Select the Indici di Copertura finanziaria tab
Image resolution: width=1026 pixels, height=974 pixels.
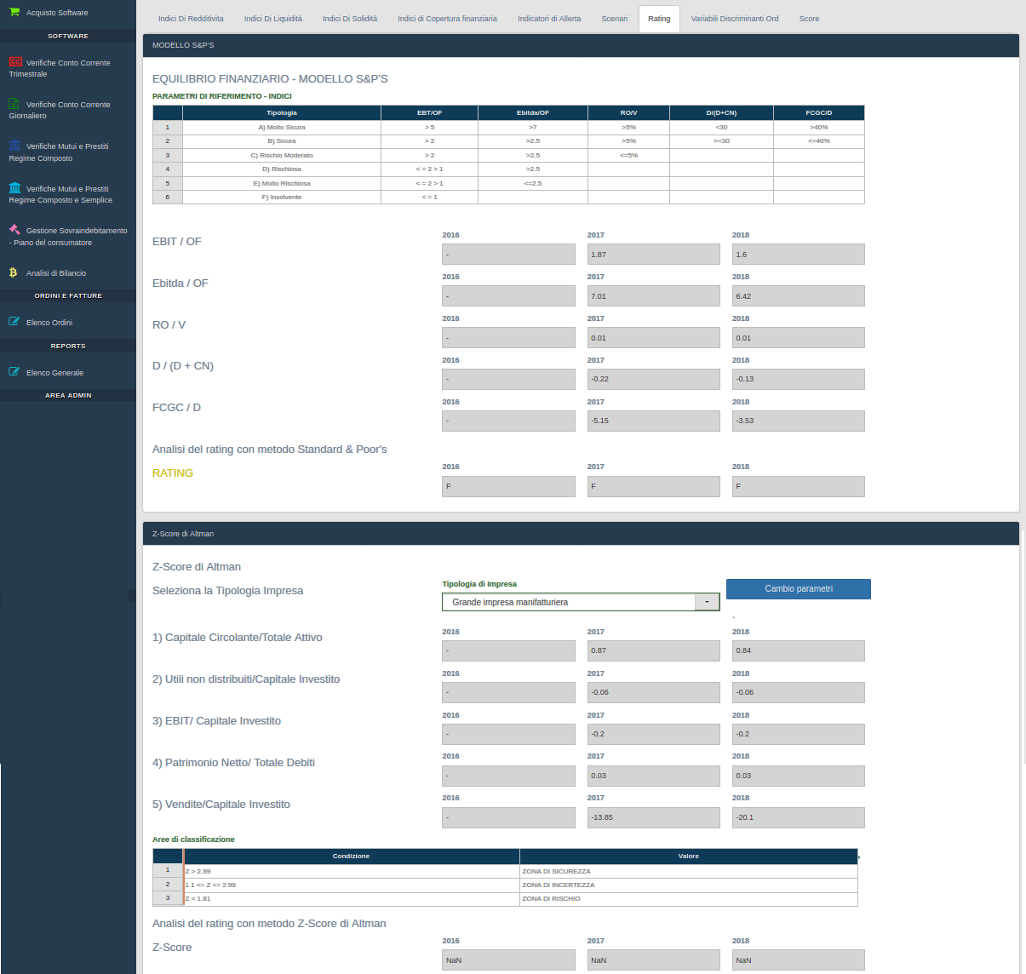[447, 19]
